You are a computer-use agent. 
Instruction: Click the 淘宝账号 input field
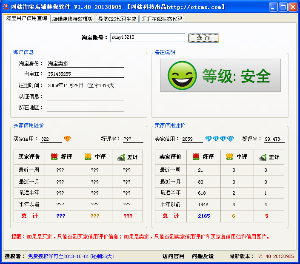(147, 38)
